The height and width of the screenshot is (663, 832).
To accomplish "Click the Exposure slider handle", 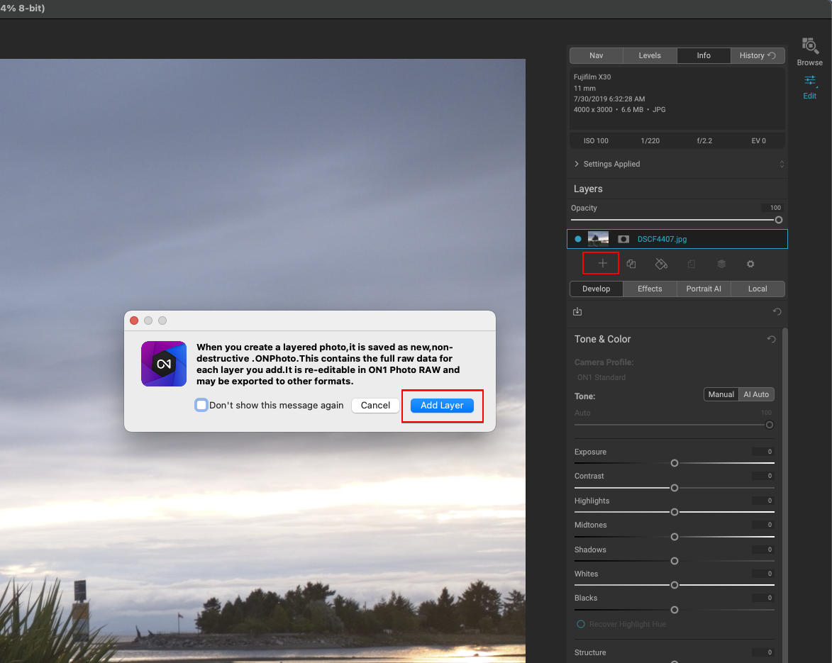I will pyautogui.click(x=675, y=463).
